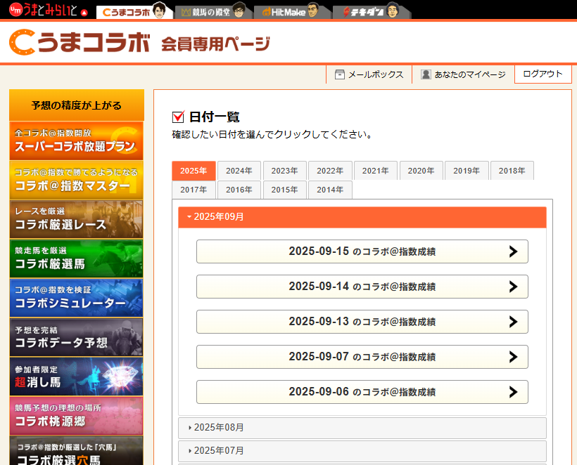Click the arrow icon on the 2025-09-13 row

(514, 322)
